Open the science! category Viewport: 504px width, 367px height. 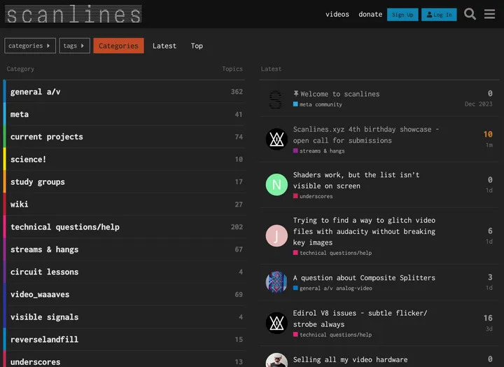(28, 160)
